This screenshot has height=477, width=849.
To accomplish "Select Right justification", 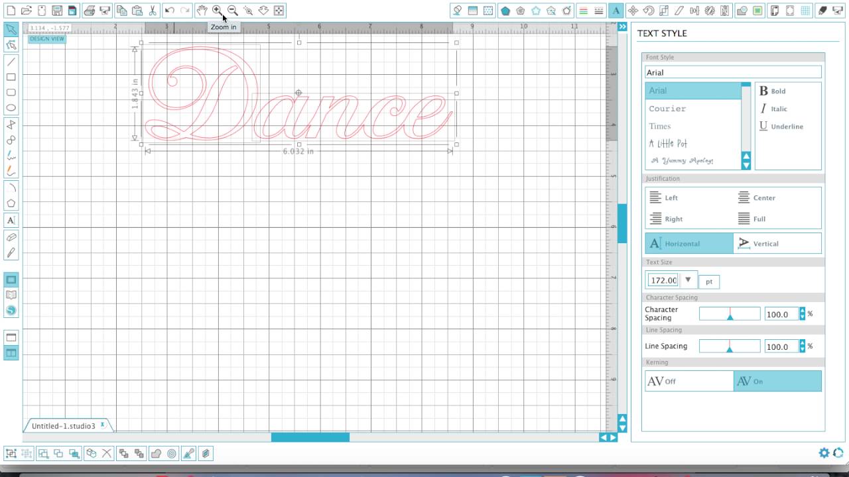I will 665,219.
